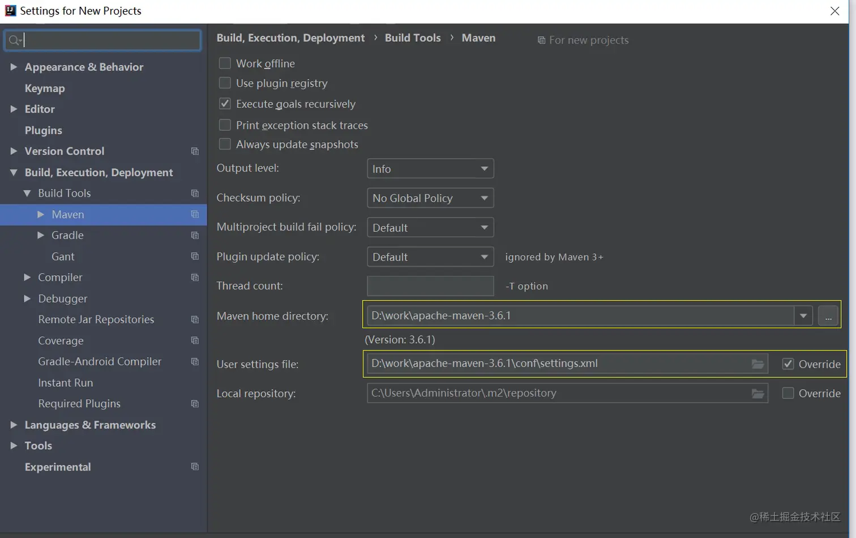Select the Debugger settings item
The width and height of the screenshot is (856, 538).
(x=63, y=298)
